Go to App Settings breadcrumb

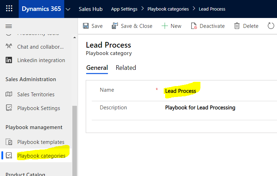click(124, 9)
